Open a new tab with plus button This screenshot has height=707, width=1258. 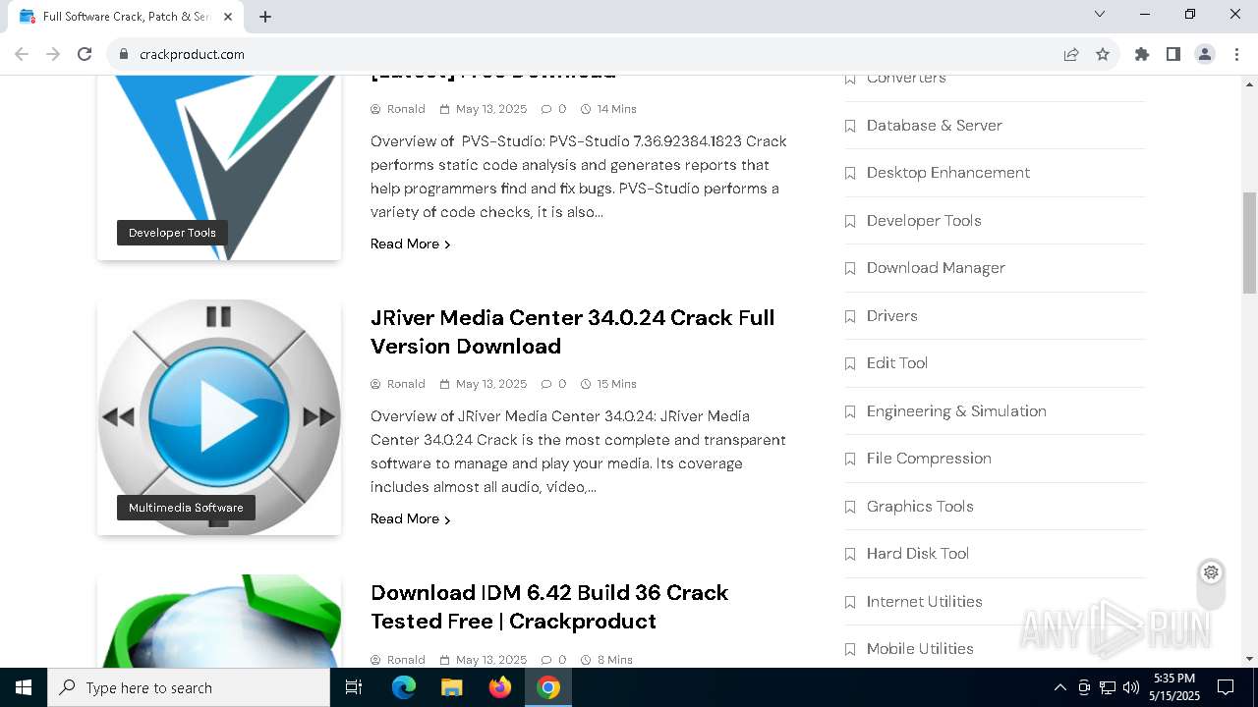pyautogui.click(x=265, y=17)
